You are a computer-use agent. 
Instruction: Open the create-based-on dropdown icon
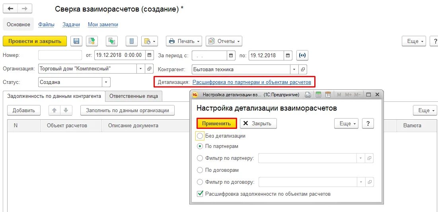[150, 41]
